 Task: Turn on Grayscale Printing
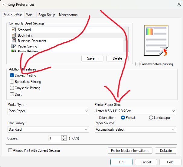coord(12,88)
